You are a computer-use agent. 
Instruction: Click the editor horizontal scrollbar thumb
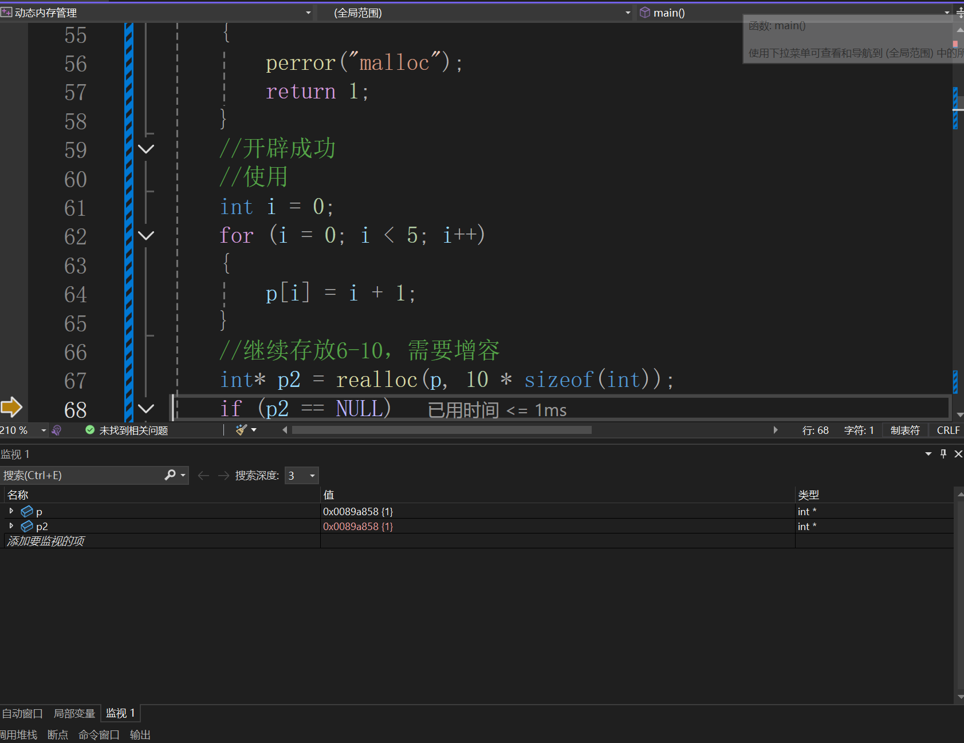pos(442,430)
